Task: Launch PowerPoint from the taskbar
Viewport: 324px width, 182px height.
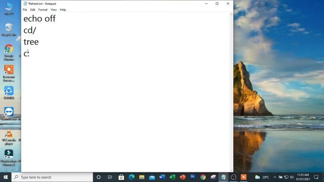Action: [182, 177]
